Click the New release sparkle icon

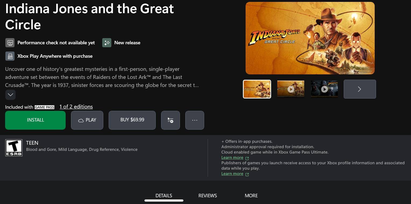pos(107,43)
